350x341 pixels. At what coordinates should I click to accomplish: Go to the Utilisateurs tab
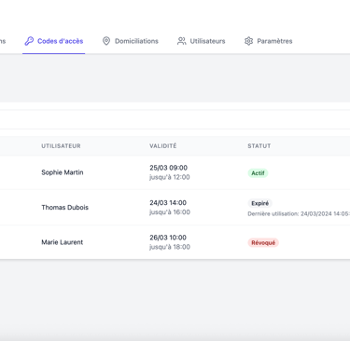click(x=201, y=41)
